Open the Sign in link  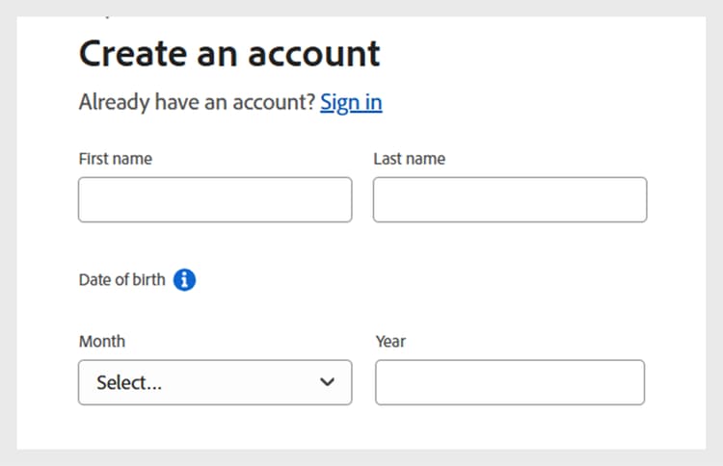(x=351, y=102)
